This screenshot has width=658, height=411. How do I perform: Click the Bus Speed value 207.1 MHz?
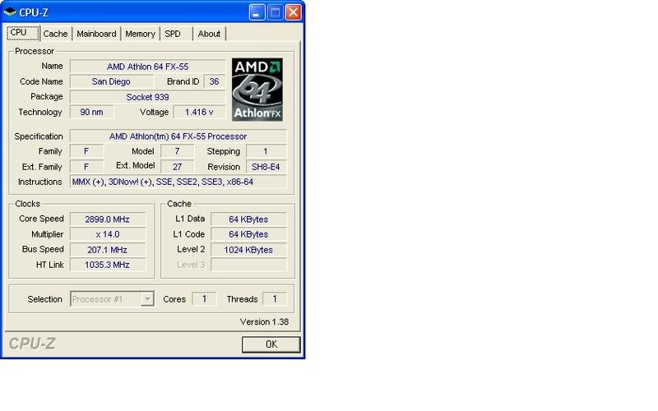tap(108, 250)
